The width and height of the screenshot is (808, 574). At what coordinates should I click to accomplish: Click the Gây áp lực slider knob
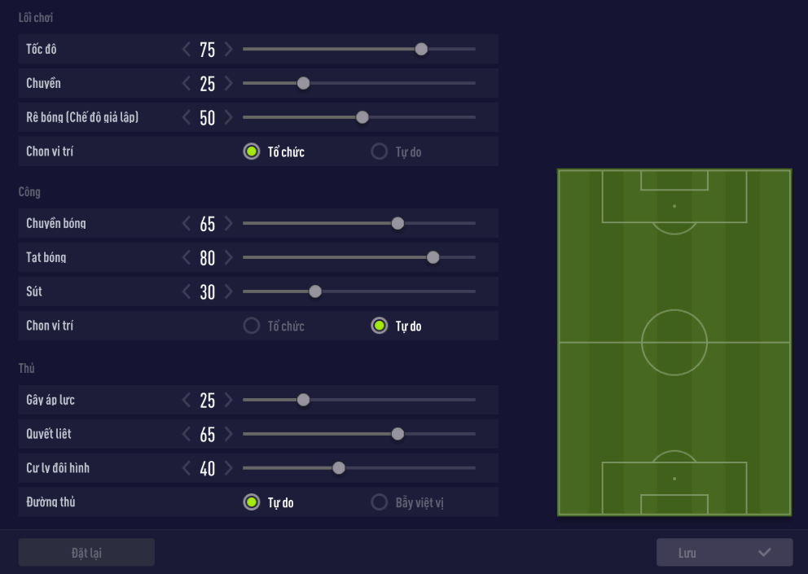tap(303, 400)
